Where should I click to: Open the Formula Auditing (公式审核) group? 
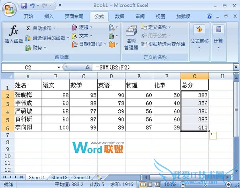200,36
